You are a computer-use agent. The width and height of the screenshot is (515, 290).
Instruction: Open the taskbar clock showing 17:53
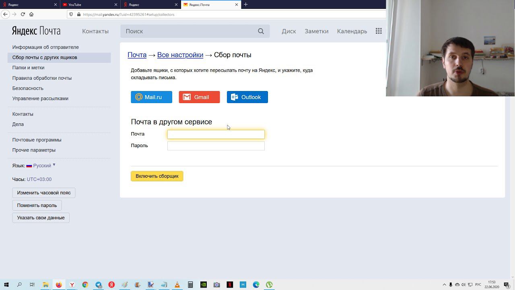(x=492, y=285)
